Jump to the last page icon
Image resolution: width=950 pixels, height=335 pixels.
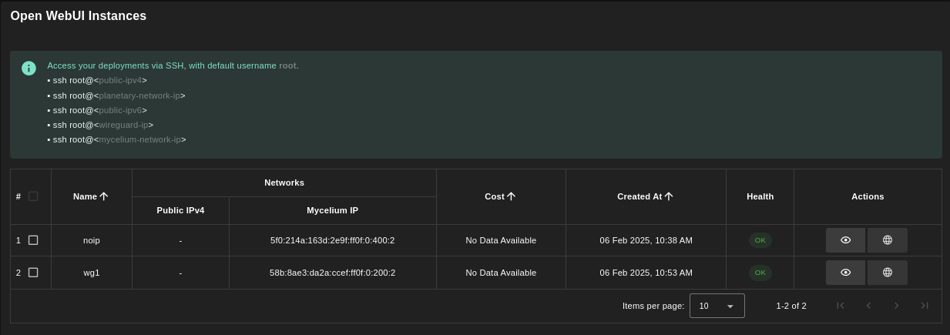(x=924, y=306)
